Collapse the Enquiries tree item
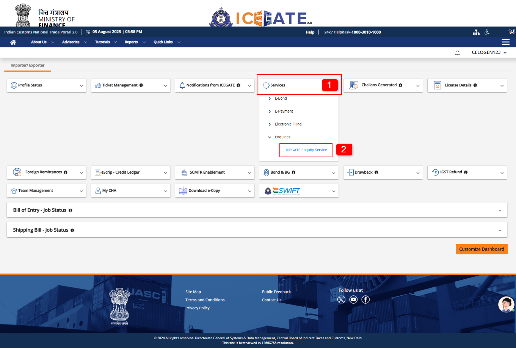Screen dimensions: 516x348 [270, 137]
